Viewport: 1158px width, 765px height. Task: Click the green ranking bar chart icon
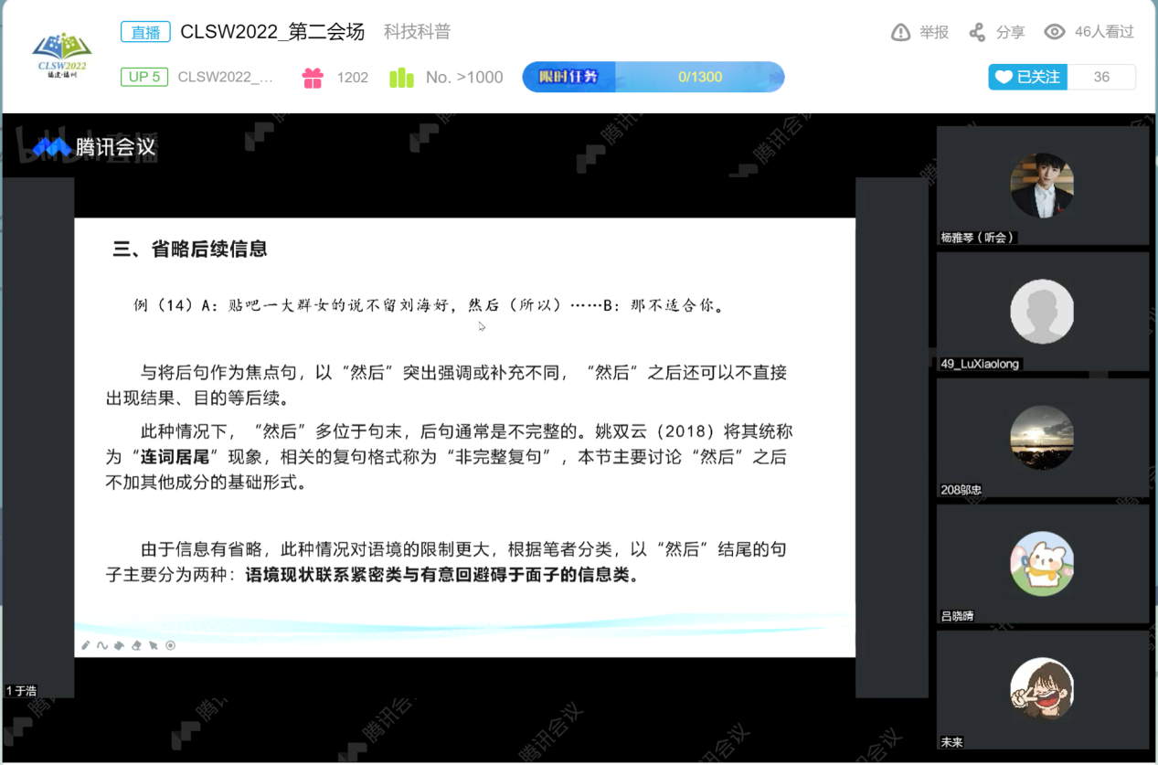click(401, 78)
